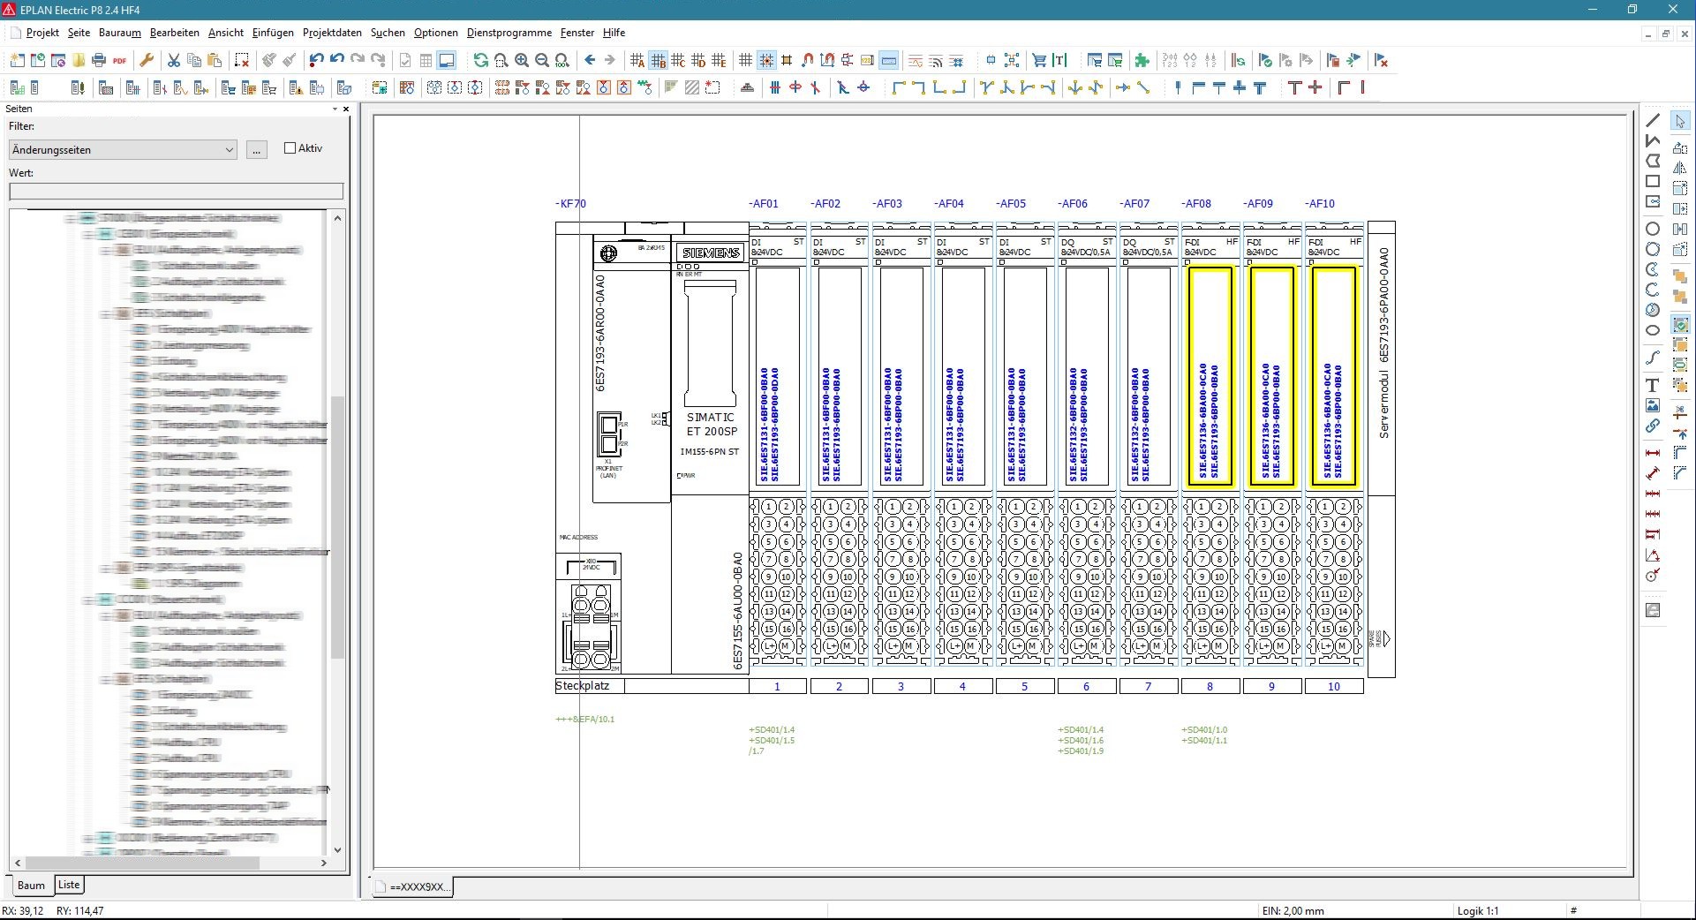This screenshot has width=1696, height=920.
Task: Switch to the Liste tab
Action: coord(69,884)
